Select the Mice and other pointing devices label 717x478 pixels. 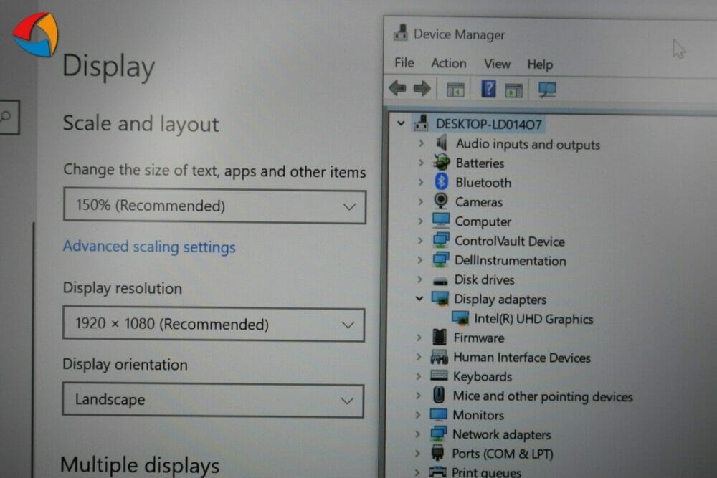pyautogui.click(x=543, y=396)
